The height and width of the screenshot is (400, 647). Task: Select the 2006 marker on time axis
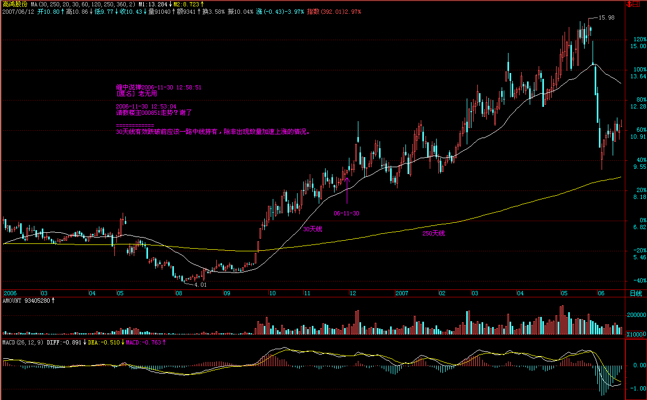11,293
